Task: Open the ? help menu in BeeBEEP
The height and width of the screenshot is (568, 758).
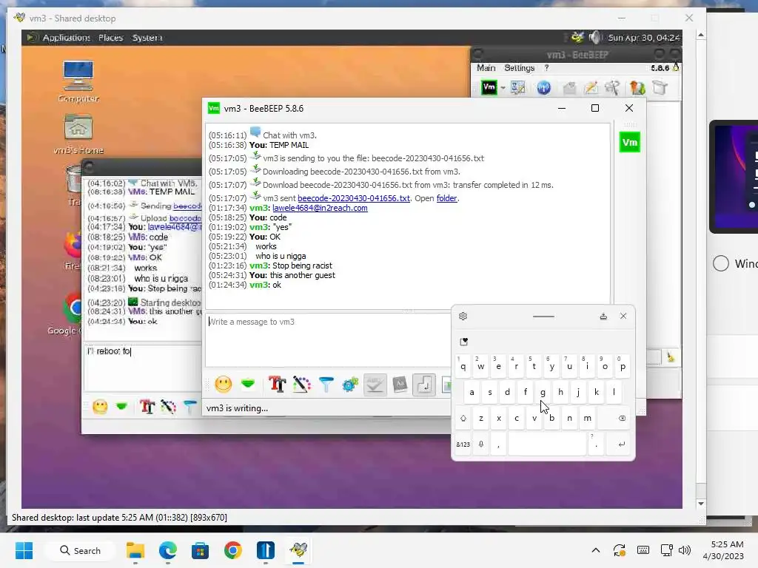Action: 546,68
